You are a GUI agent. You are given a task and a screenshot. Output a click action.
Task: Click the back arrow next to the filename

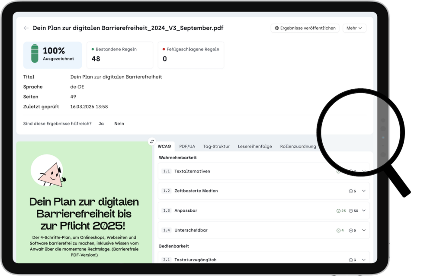coord(26,28)
